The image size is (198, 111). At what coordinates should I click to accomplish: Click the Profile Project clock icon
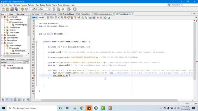(75, 9)
